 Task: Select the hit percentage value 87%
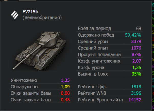click(136, 54)
